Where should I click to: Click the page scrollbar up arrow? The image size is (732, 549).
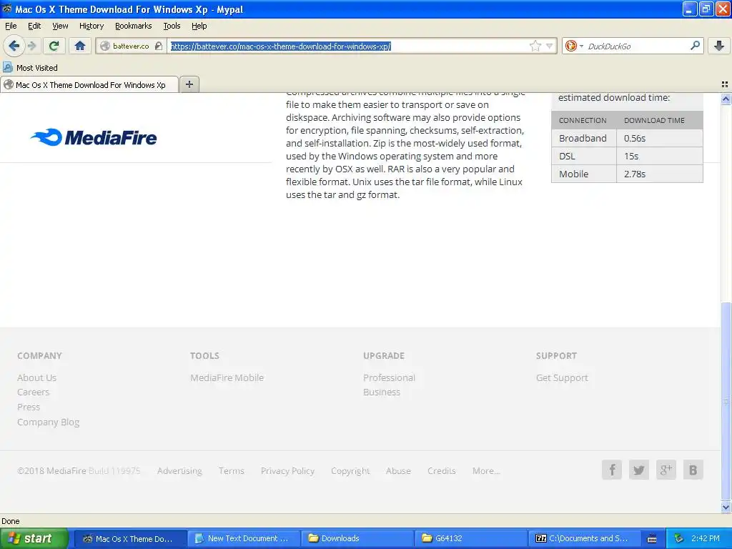pyautogui.click(x=726, y=99)
